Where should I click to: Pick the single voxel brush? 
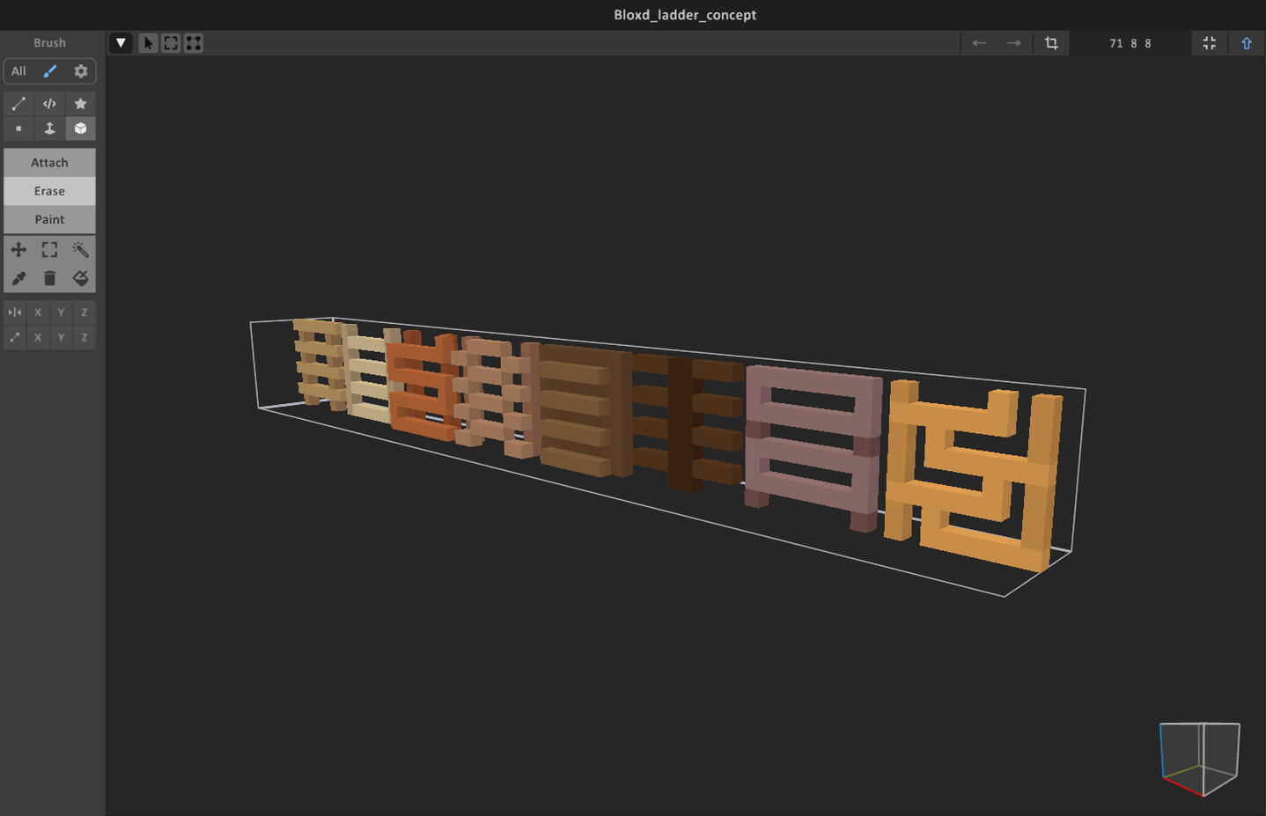(18, 129)
